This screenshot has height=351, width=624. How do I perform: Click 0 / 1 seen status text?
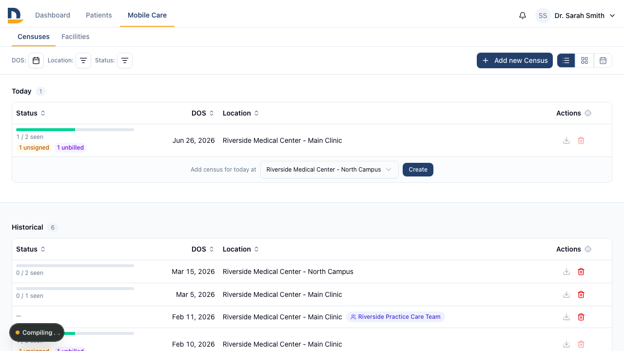pos(30,296)
